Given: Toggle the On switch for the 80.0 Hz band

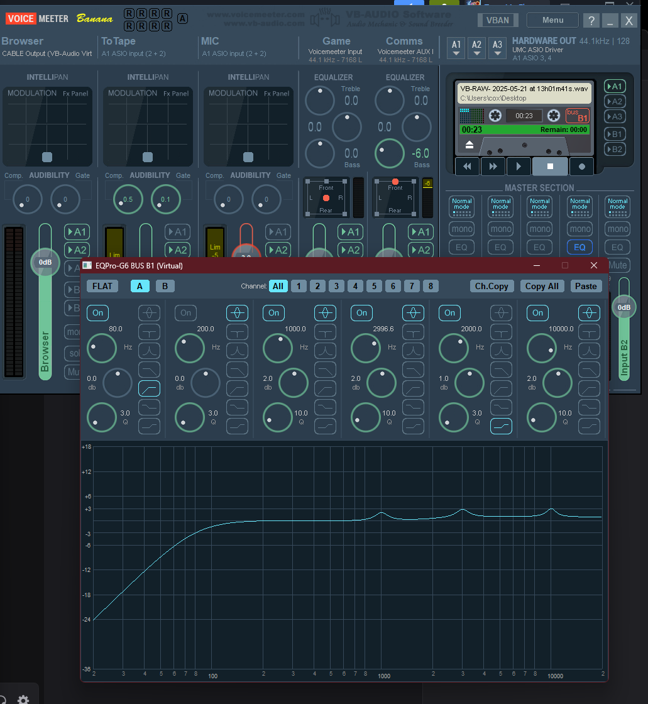Looking at the screenshot, I should coord(98,313).
